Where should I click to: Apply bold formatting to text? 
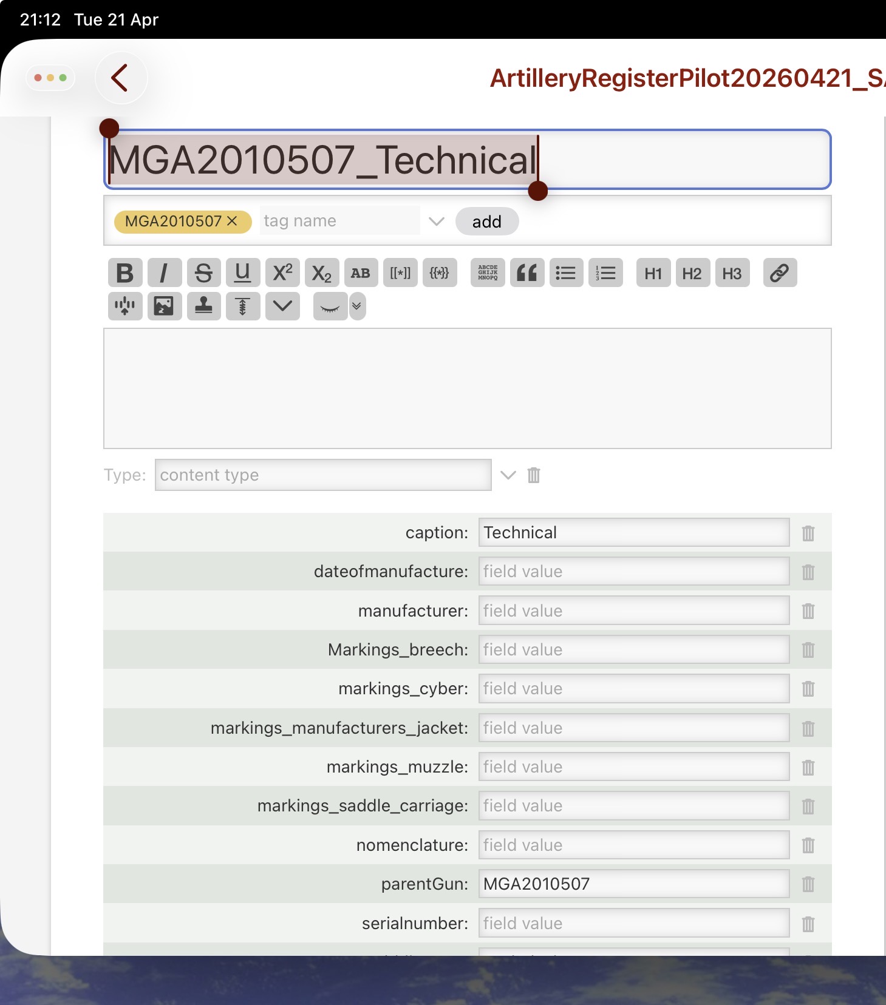(125, 273)
